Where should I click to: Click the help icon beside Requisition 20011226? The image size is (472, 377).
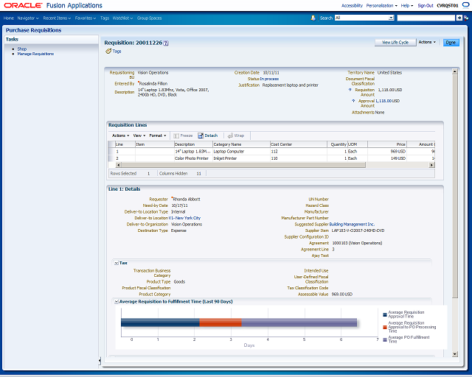coord(166,43)
